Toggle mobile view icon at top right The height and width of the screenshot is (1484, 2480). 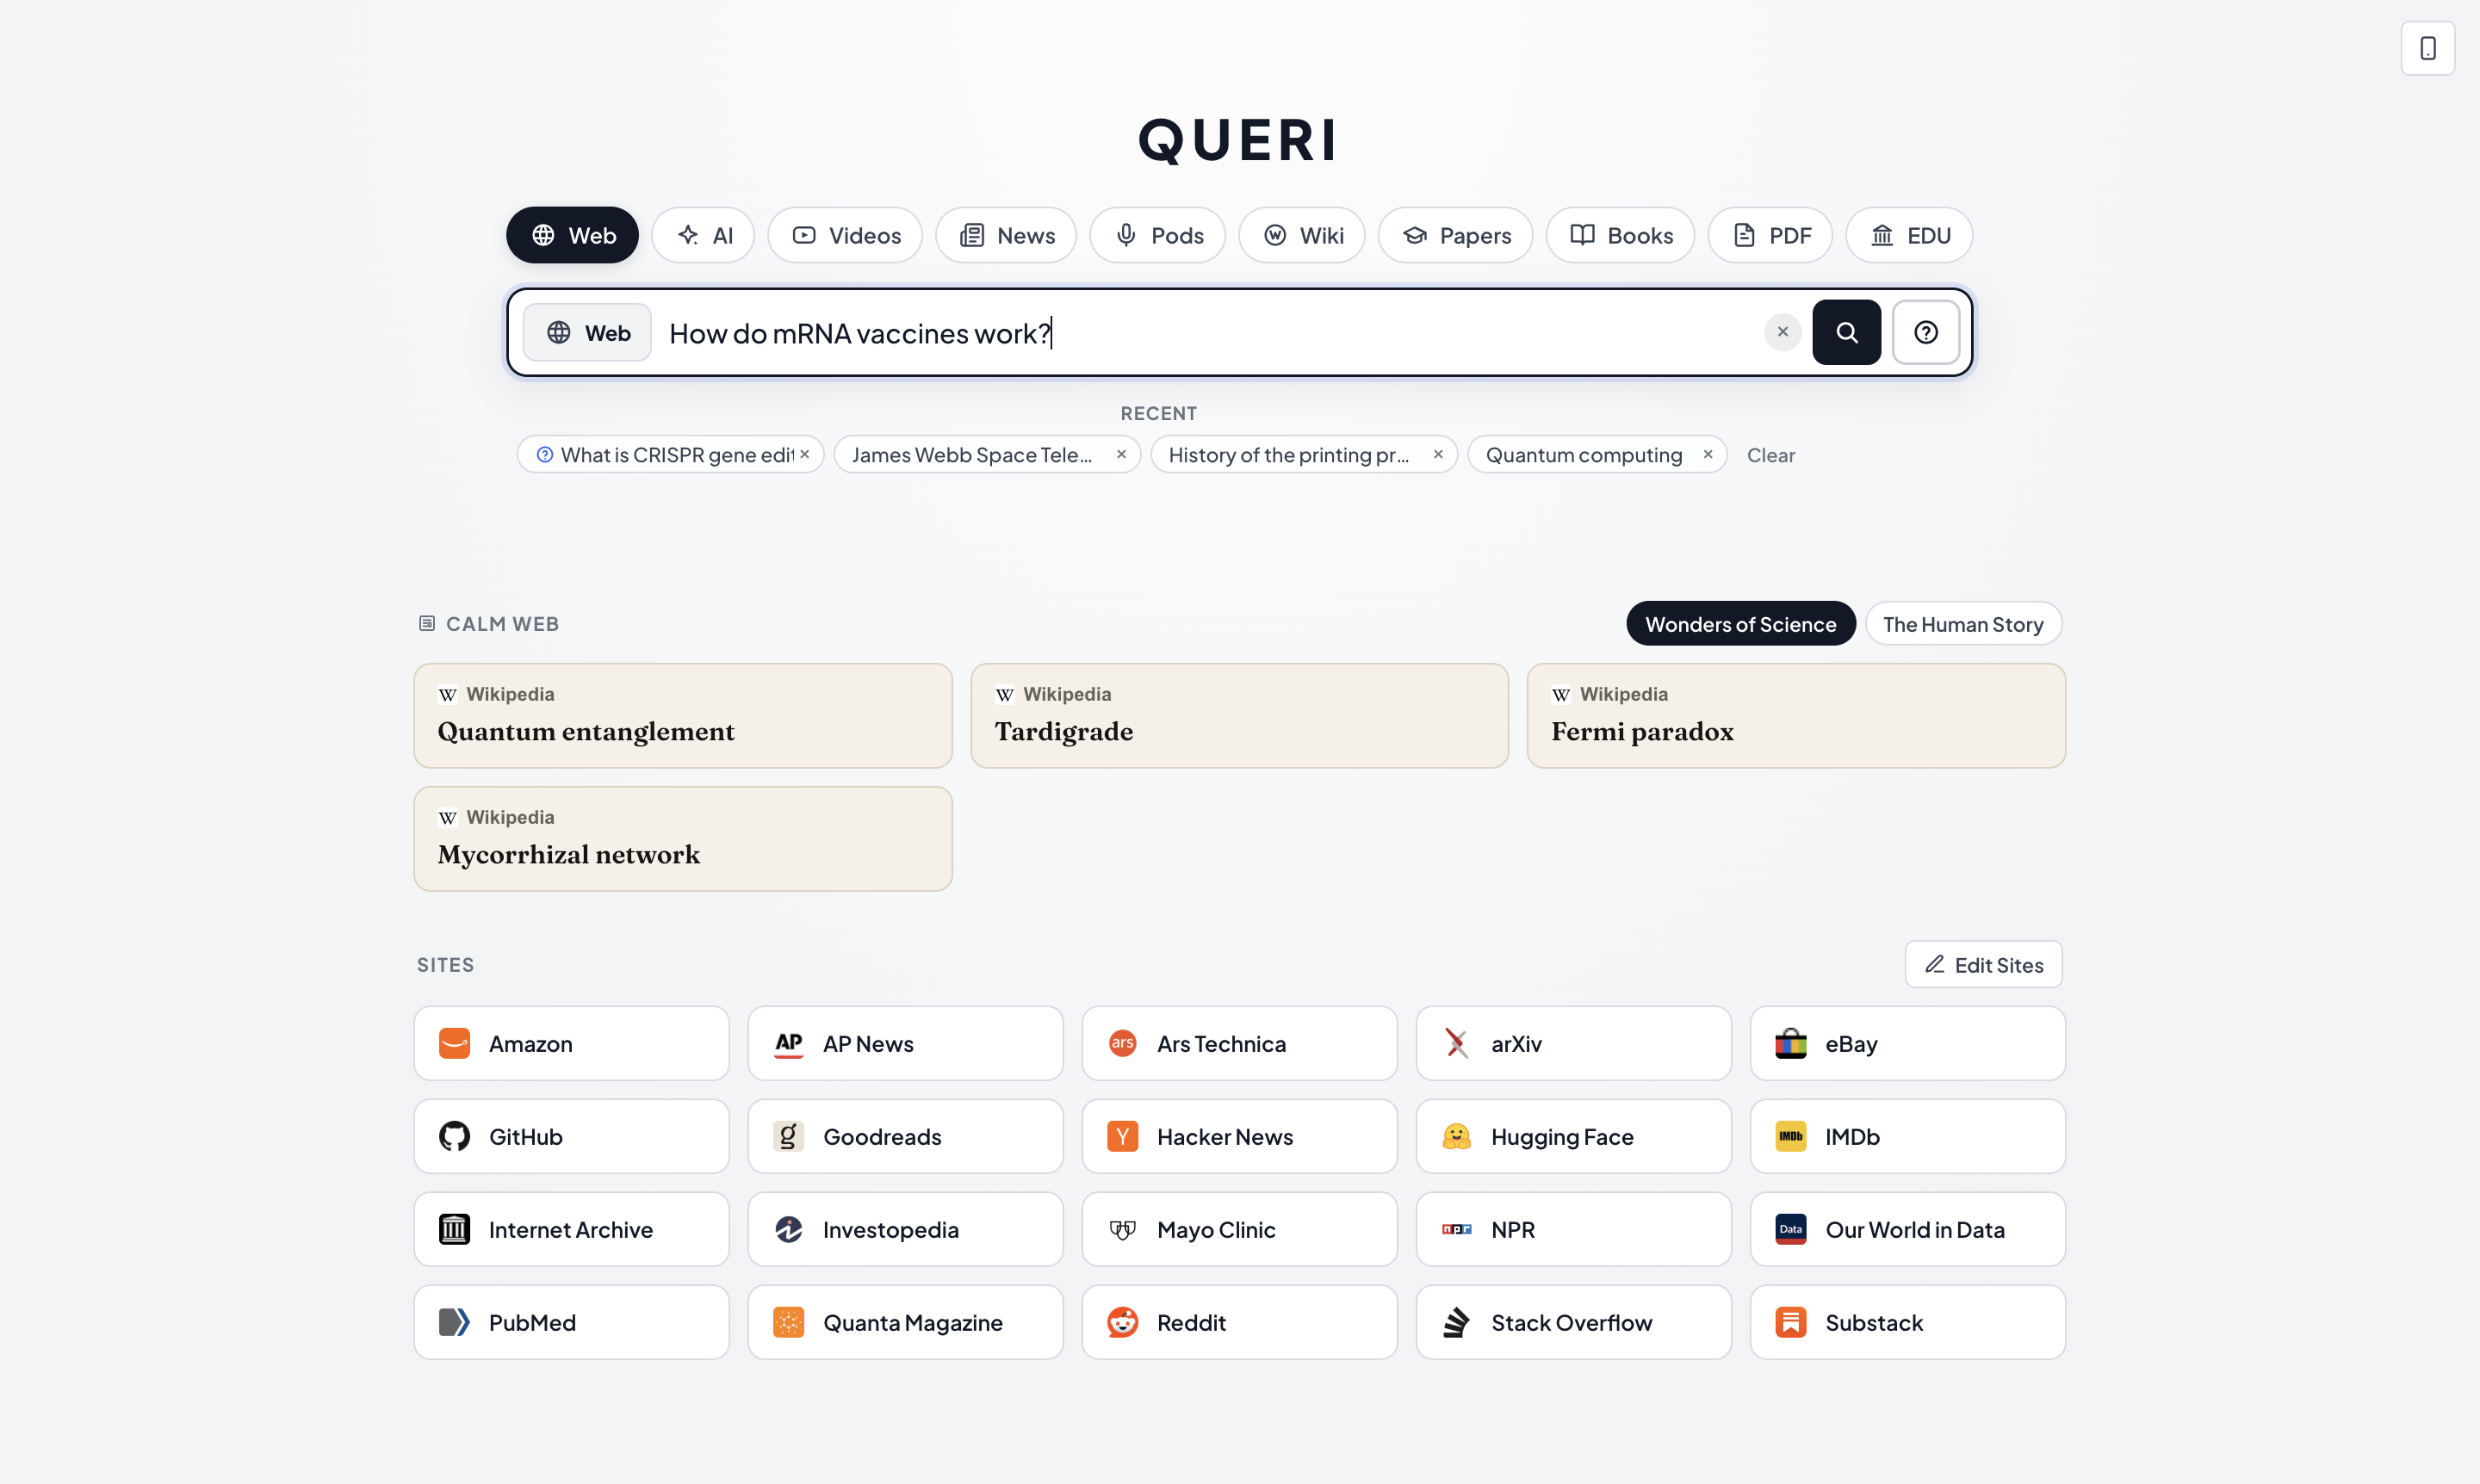[x=2427, y=48]
